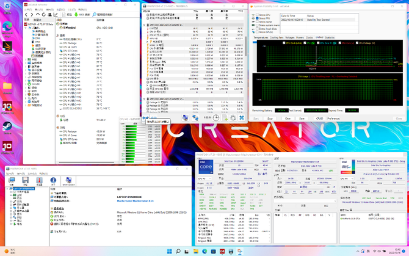Image resolution: width=409 pixels, height=256 pixels.
Task: Switch to Voltages tab
Action: pyautogui.click(x=290, y=38)
